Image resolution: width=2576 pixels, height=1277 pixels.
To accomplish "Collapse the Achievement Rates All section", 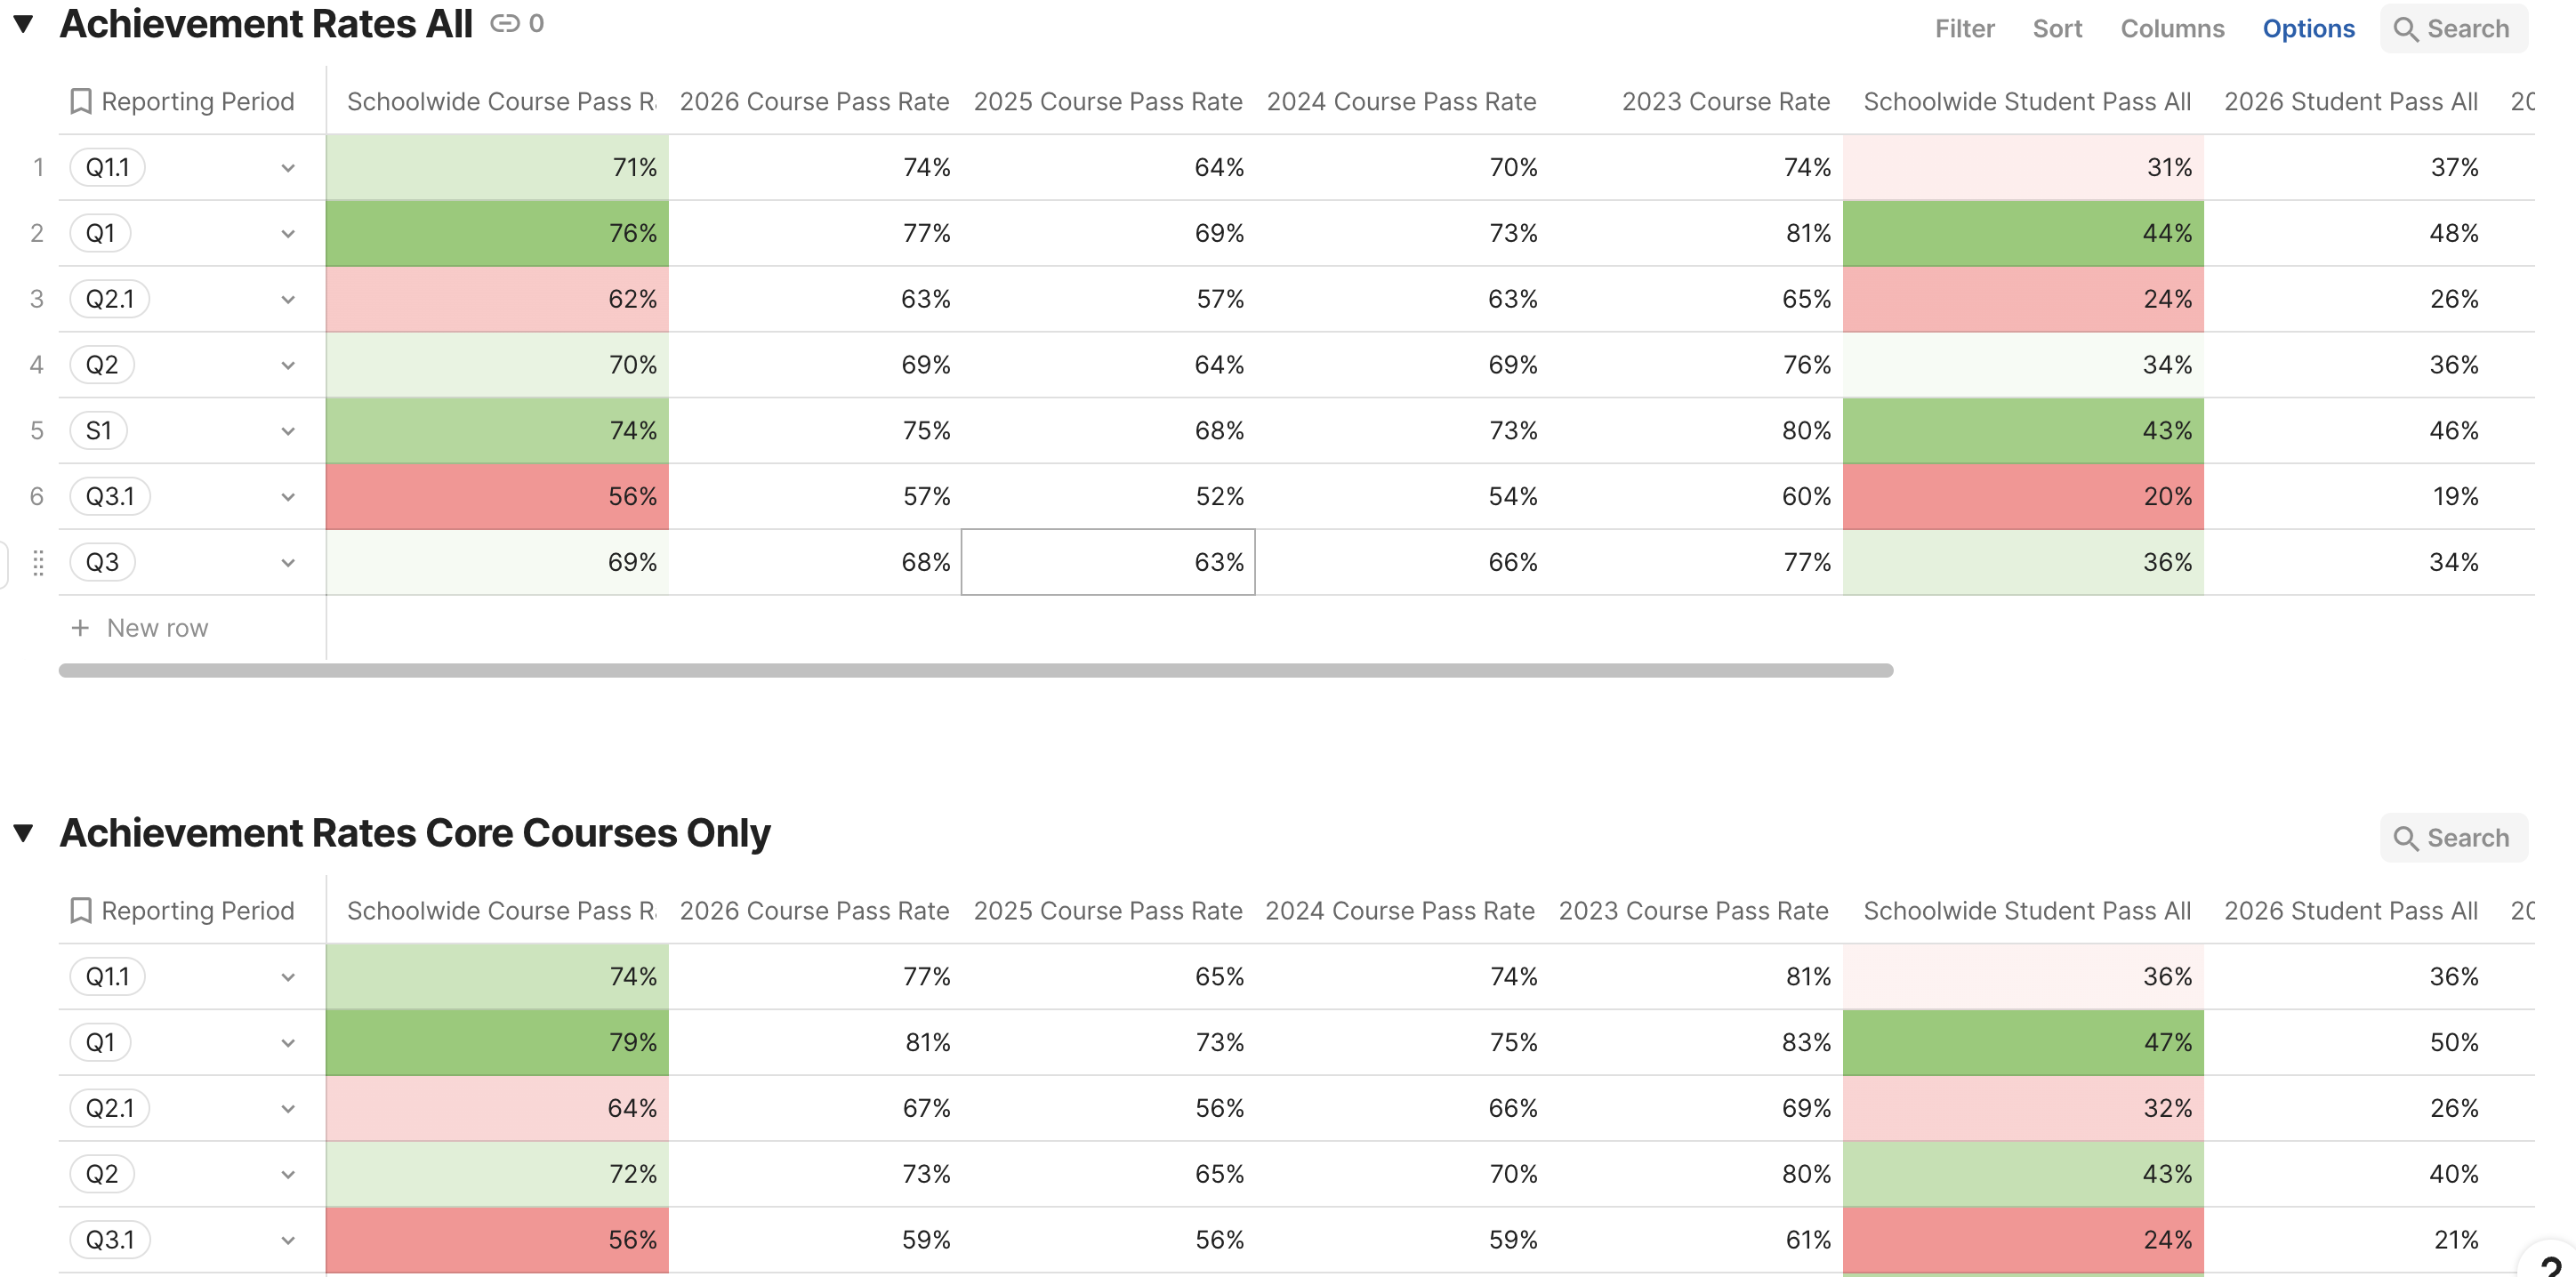I will tap(24, 23).
